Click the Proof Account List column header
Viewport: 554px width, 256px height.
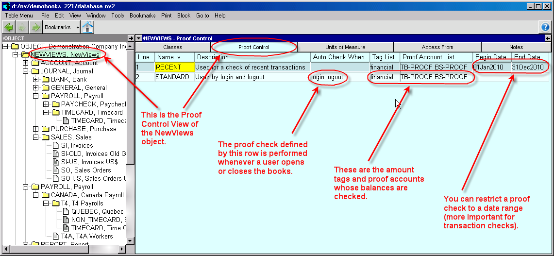point(436,57)
